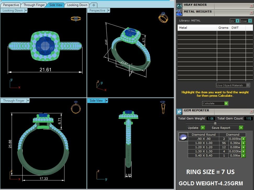Viewport: 254px width, 190px height.
Task: Click the green arrow for .90 X .90 row
Action: click(x=244, y=139)
